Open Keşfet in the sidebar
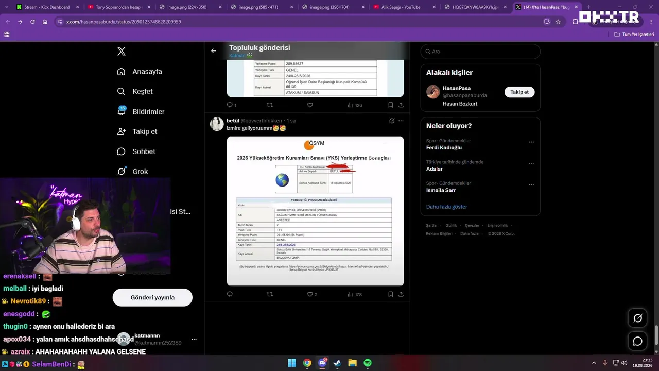This screenshot has height=371, width=659. [x=135, y=91]
